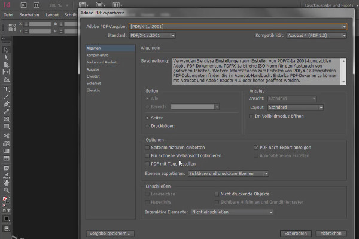Open the Adobe PDF-Vorgabe dropdown

coord(238,27)
